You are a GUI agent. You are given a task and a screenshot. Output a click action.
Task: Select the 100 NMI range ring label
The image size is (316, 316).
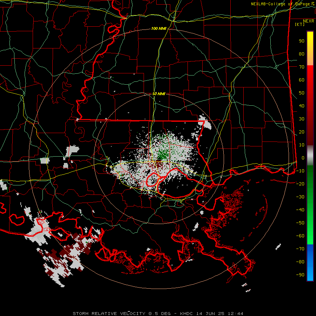(159, 29)
